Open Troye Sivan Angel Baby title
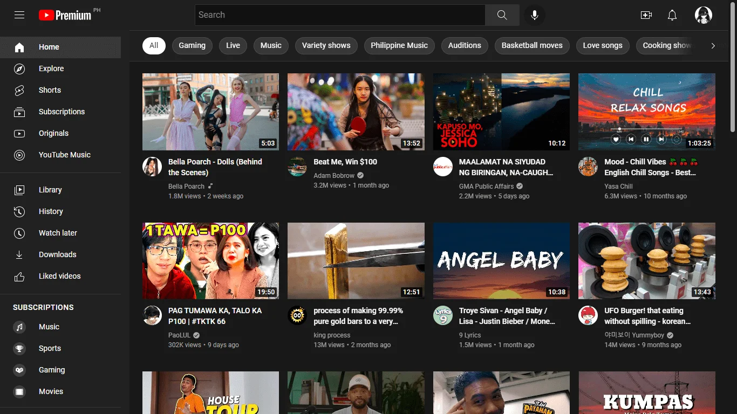This screenshot has height=414, width=737. tap(507, 316)
